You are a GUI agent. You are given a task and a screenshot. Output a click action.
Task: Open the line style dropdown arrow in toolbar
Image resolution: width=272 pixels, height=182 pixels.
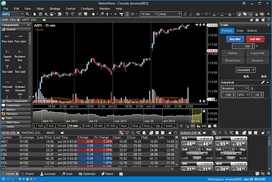pyautogui.click(x=202, y=14)
